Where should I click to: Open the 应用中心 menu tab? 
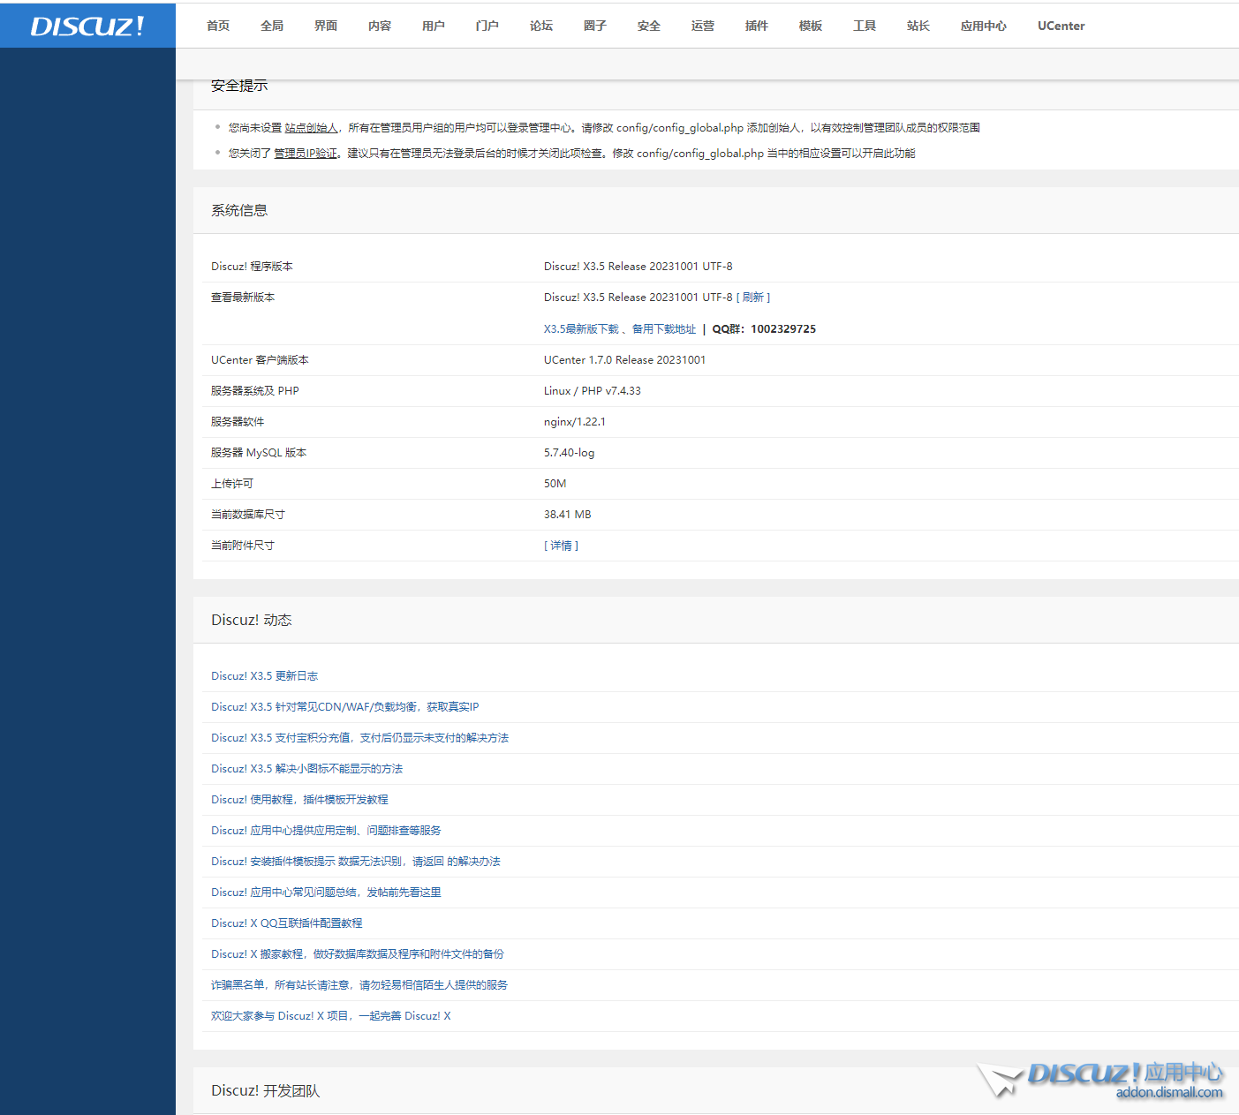tap(984, 26)
